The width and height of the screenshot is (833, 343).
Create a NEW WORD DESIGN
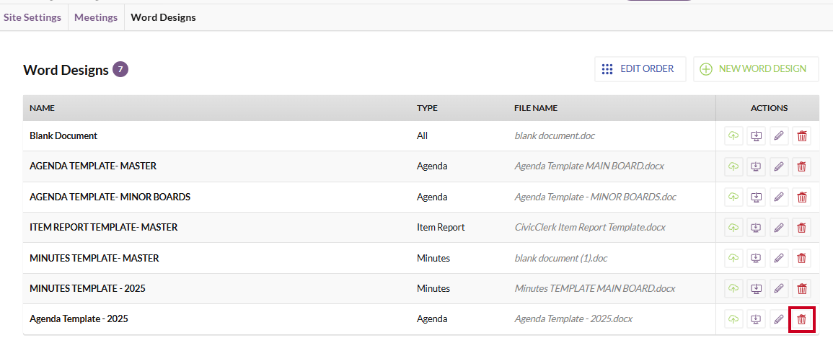tap(755, 69)
